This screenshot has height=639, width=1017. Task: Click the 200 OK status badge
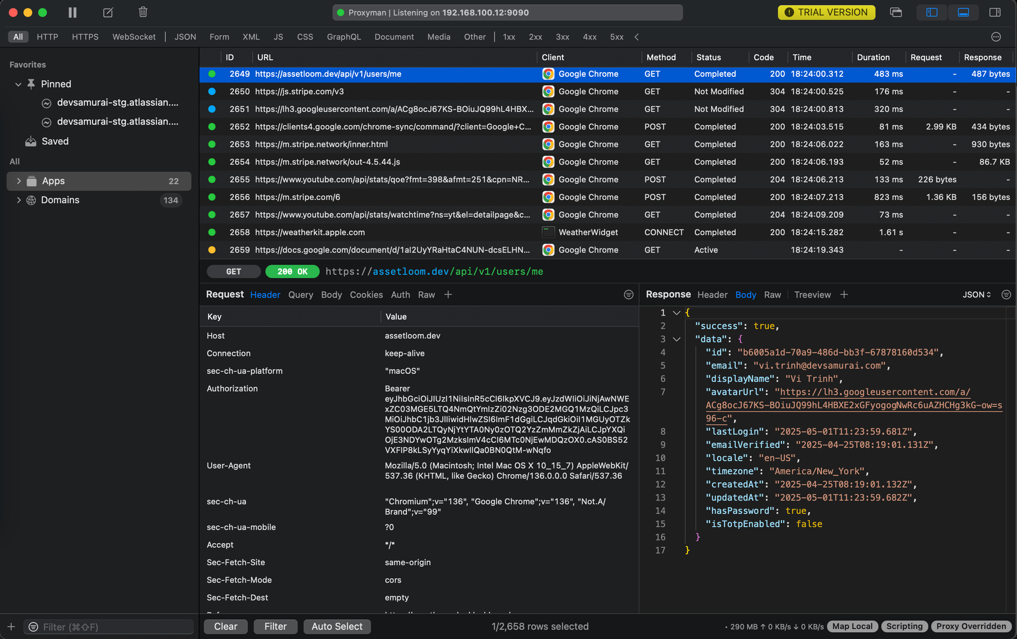292,272
